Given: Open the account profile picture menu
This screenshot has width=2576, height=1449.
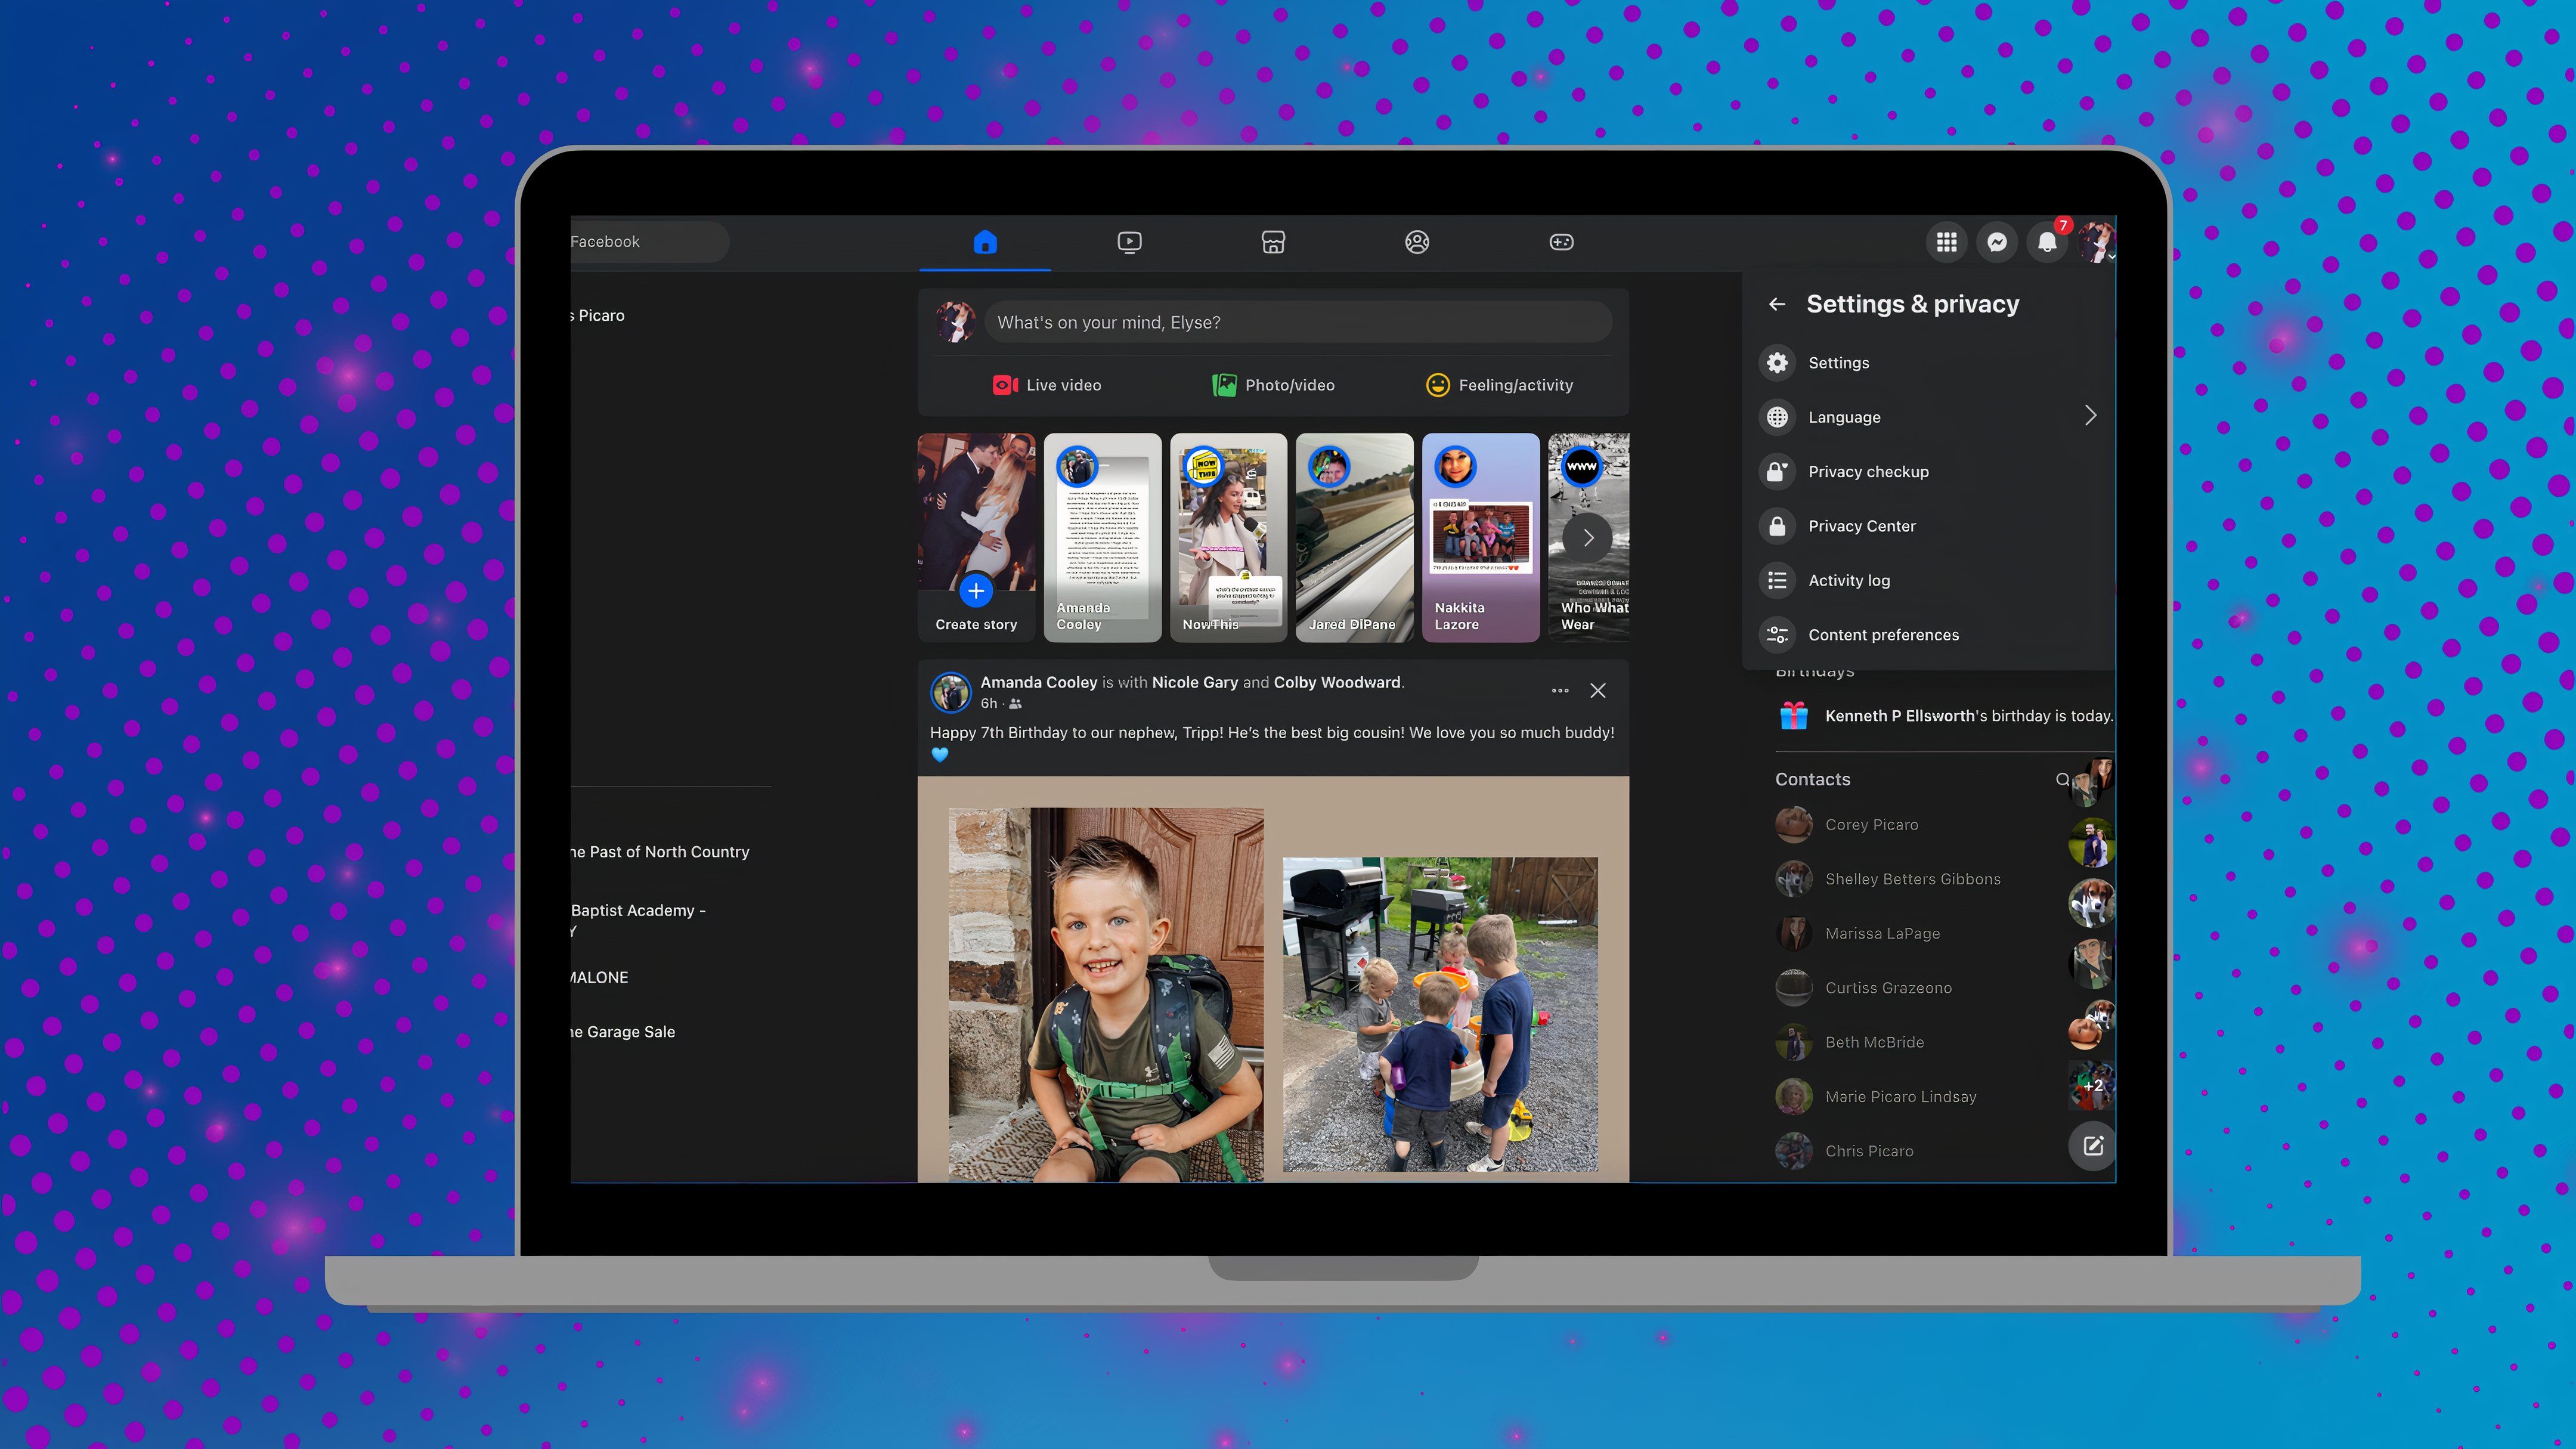Looking at the screenshot, I should (2096, 242).
